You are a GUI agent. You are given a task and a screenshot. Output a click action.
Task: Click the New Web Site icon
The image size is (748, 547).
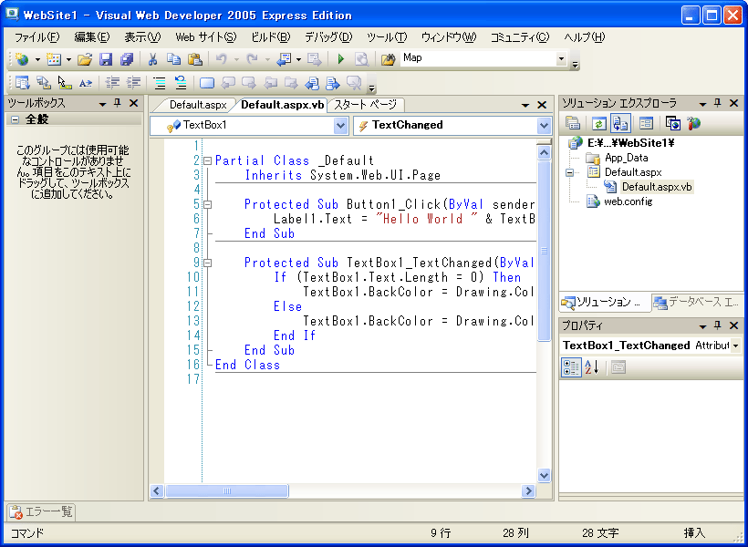point(22,58)
